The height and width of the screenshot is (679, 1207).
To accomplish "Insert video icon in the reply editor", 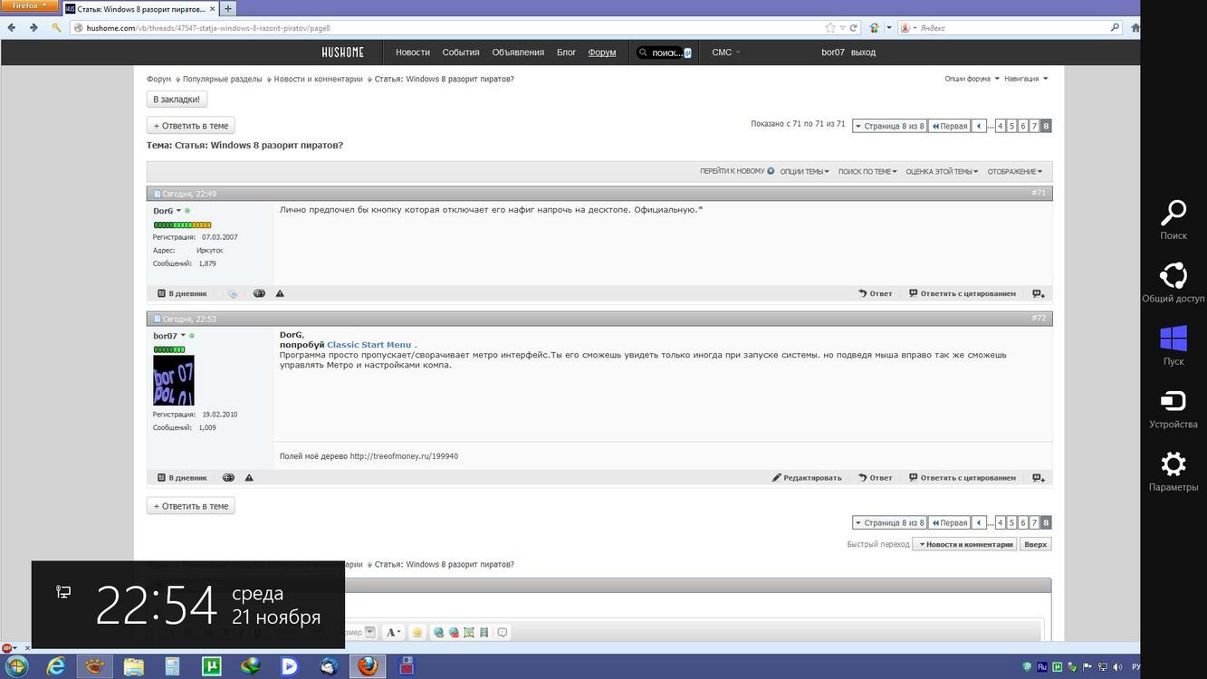I will point(484,633).
